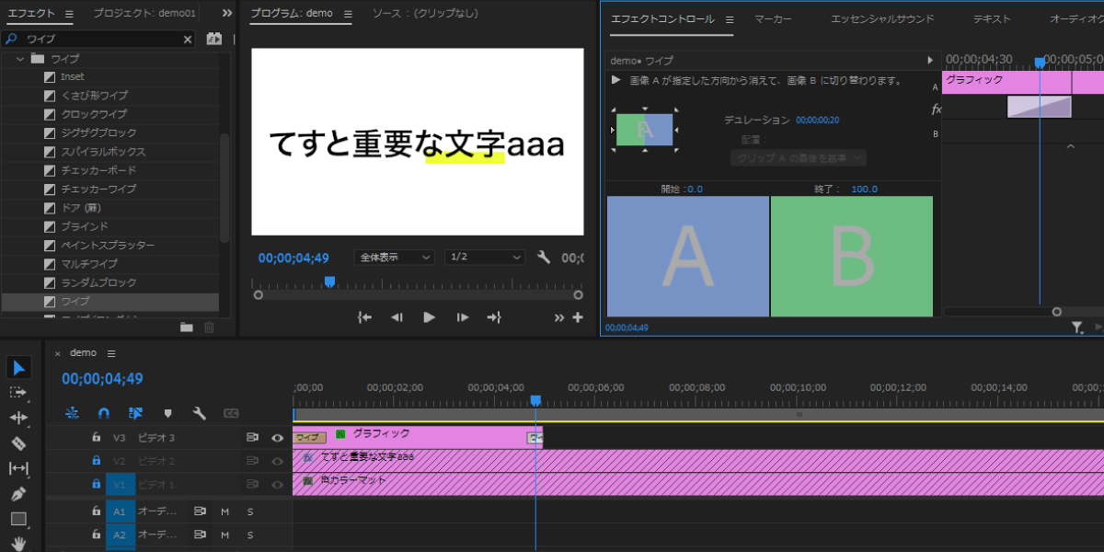Viewport: 1104px width, 552px height.
Task: Show more transport buttons chevron
Action: [x=559, y=317]
